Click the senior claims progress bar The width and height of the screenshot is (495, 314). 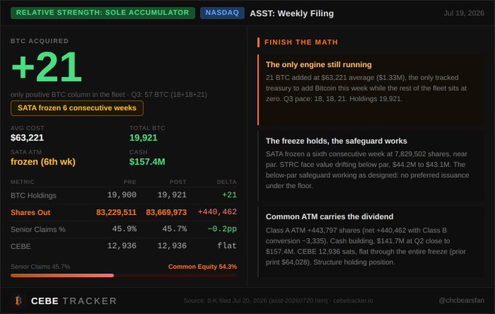124,275
